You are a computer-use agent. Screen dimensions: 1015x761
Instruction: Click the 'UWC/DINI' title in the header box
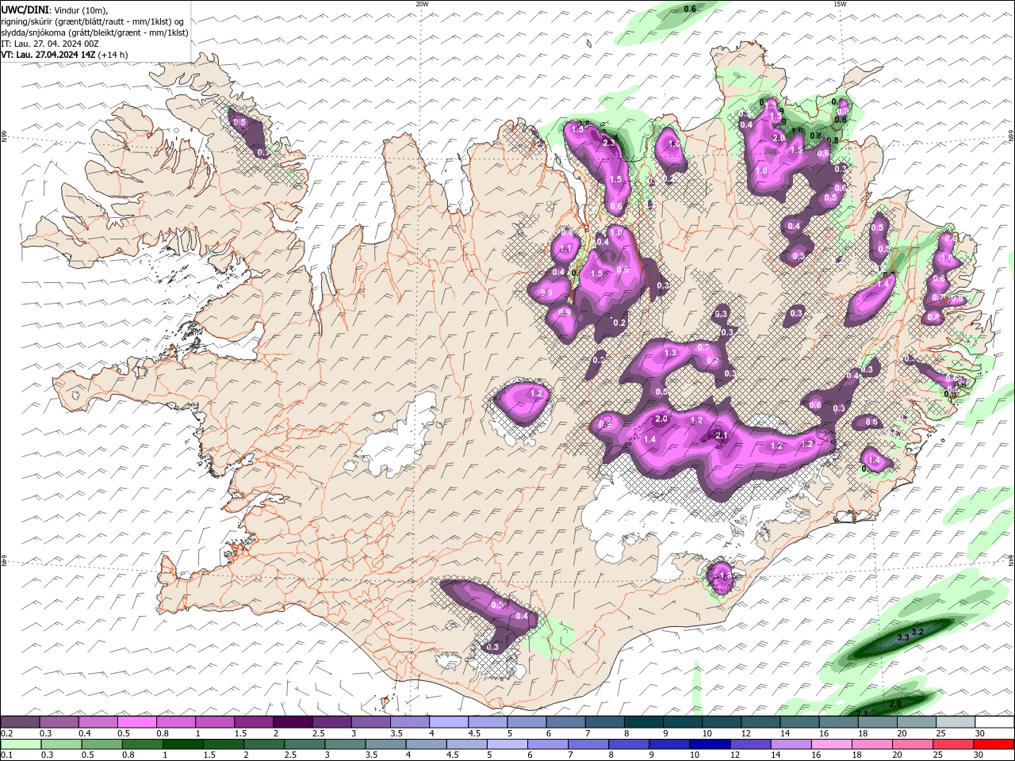click(24, 9)
